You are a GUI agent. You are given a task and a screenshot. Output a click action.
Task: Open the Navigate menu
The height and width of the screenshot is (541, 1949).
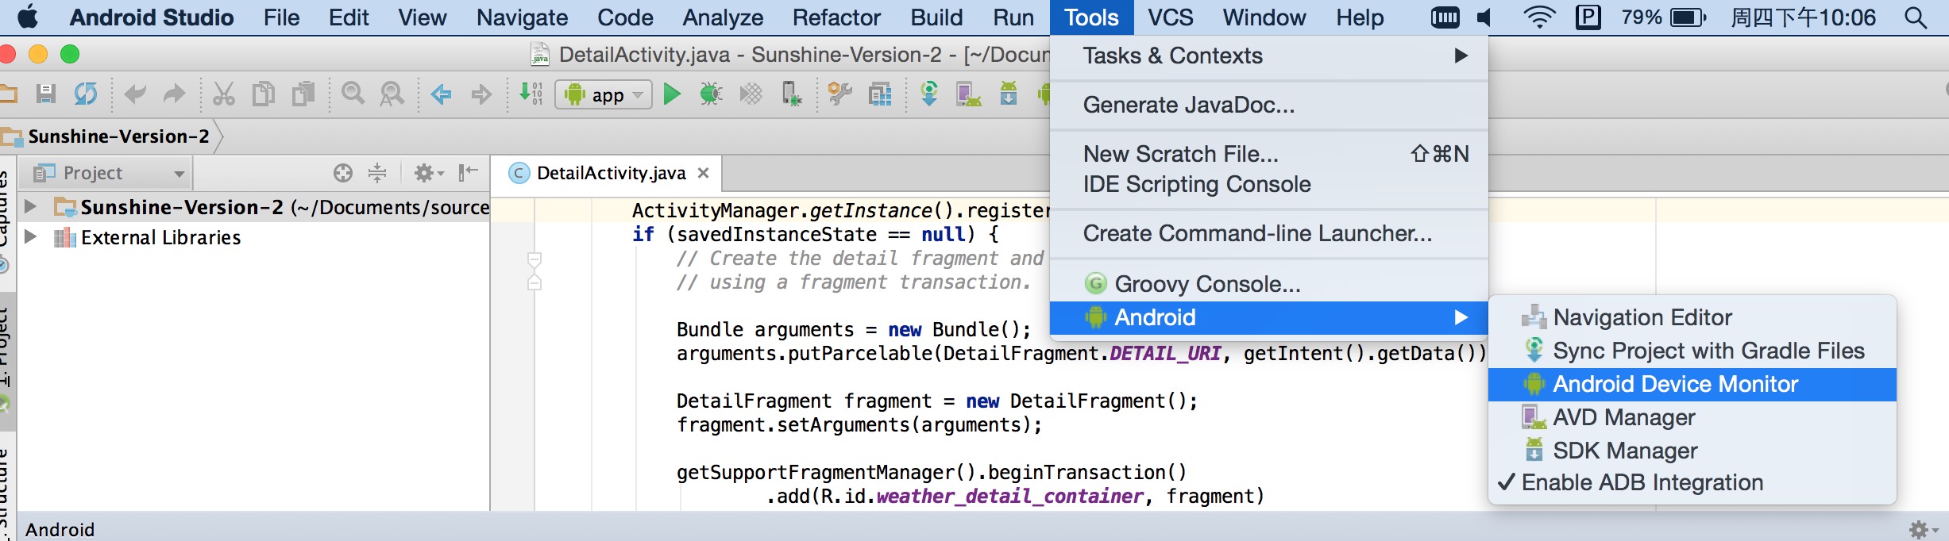coord(522,17)
